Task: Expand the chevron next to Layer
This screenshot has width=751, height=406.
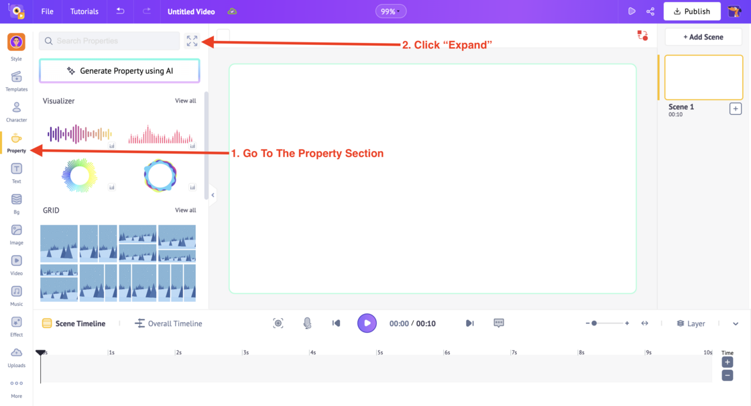Action: coord(736,324)
